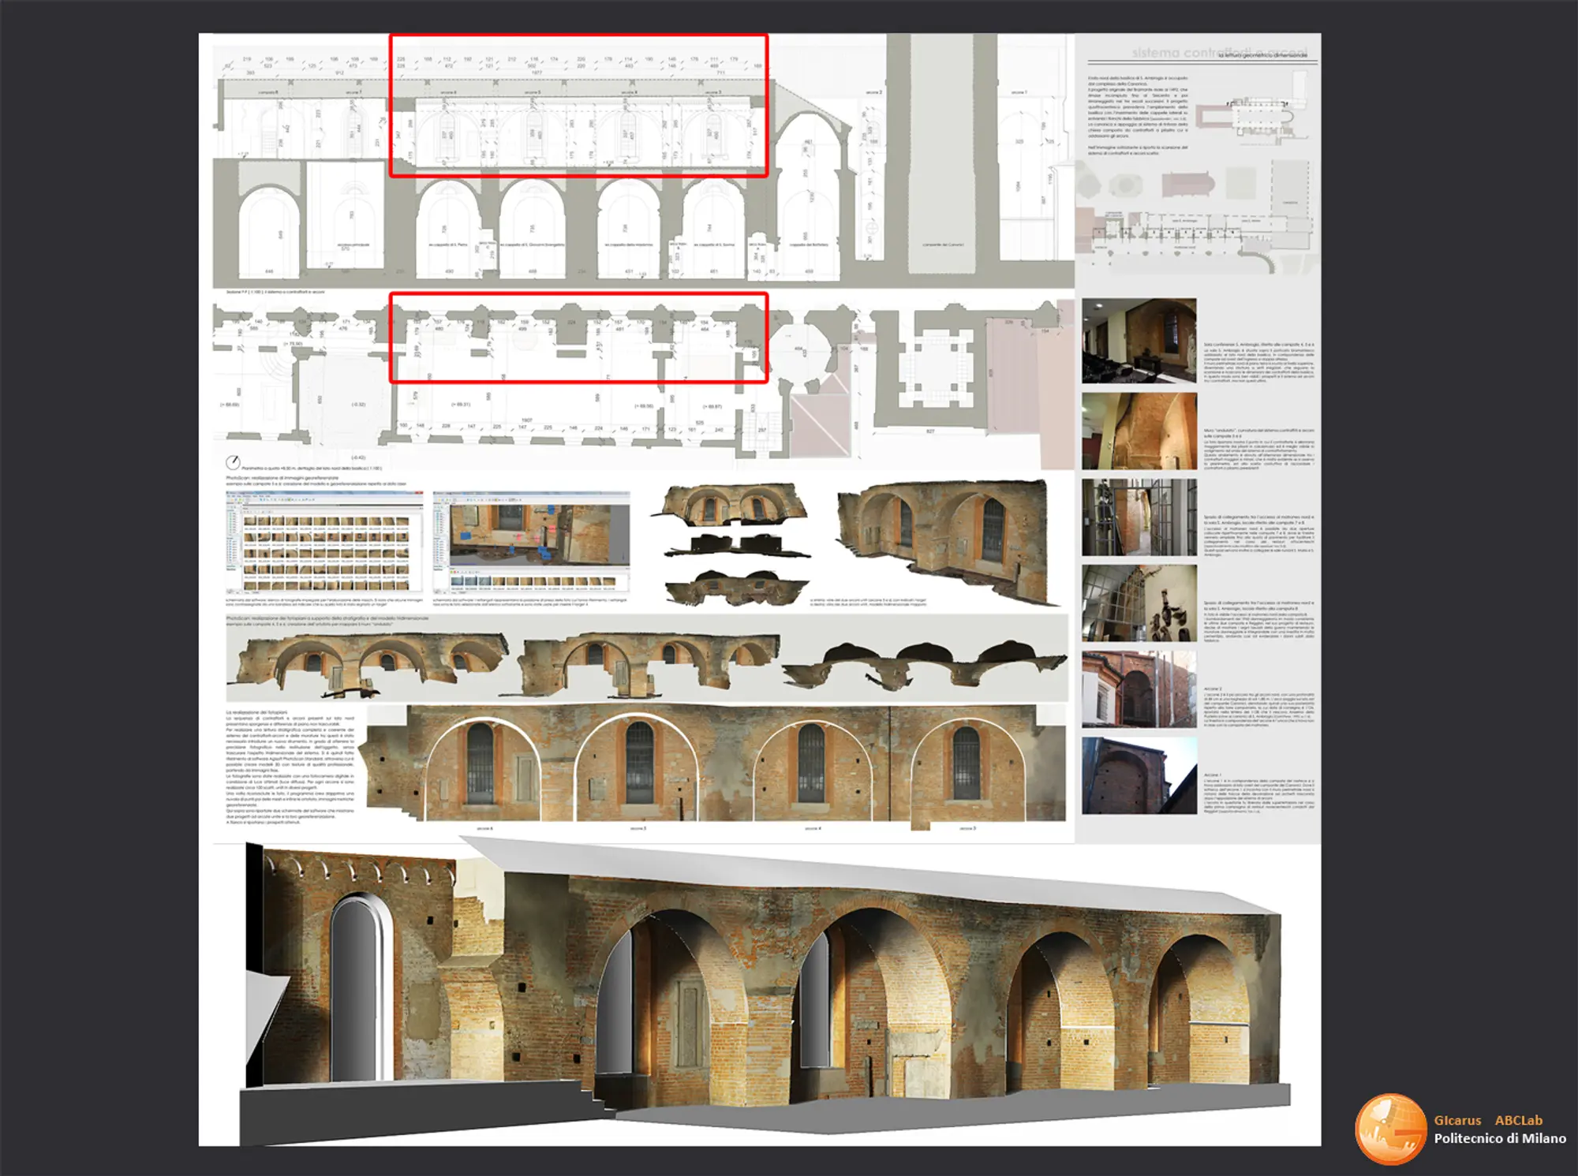
Task: Open the glass wall with sculptures photo
Action: [x=1139, y=603]
